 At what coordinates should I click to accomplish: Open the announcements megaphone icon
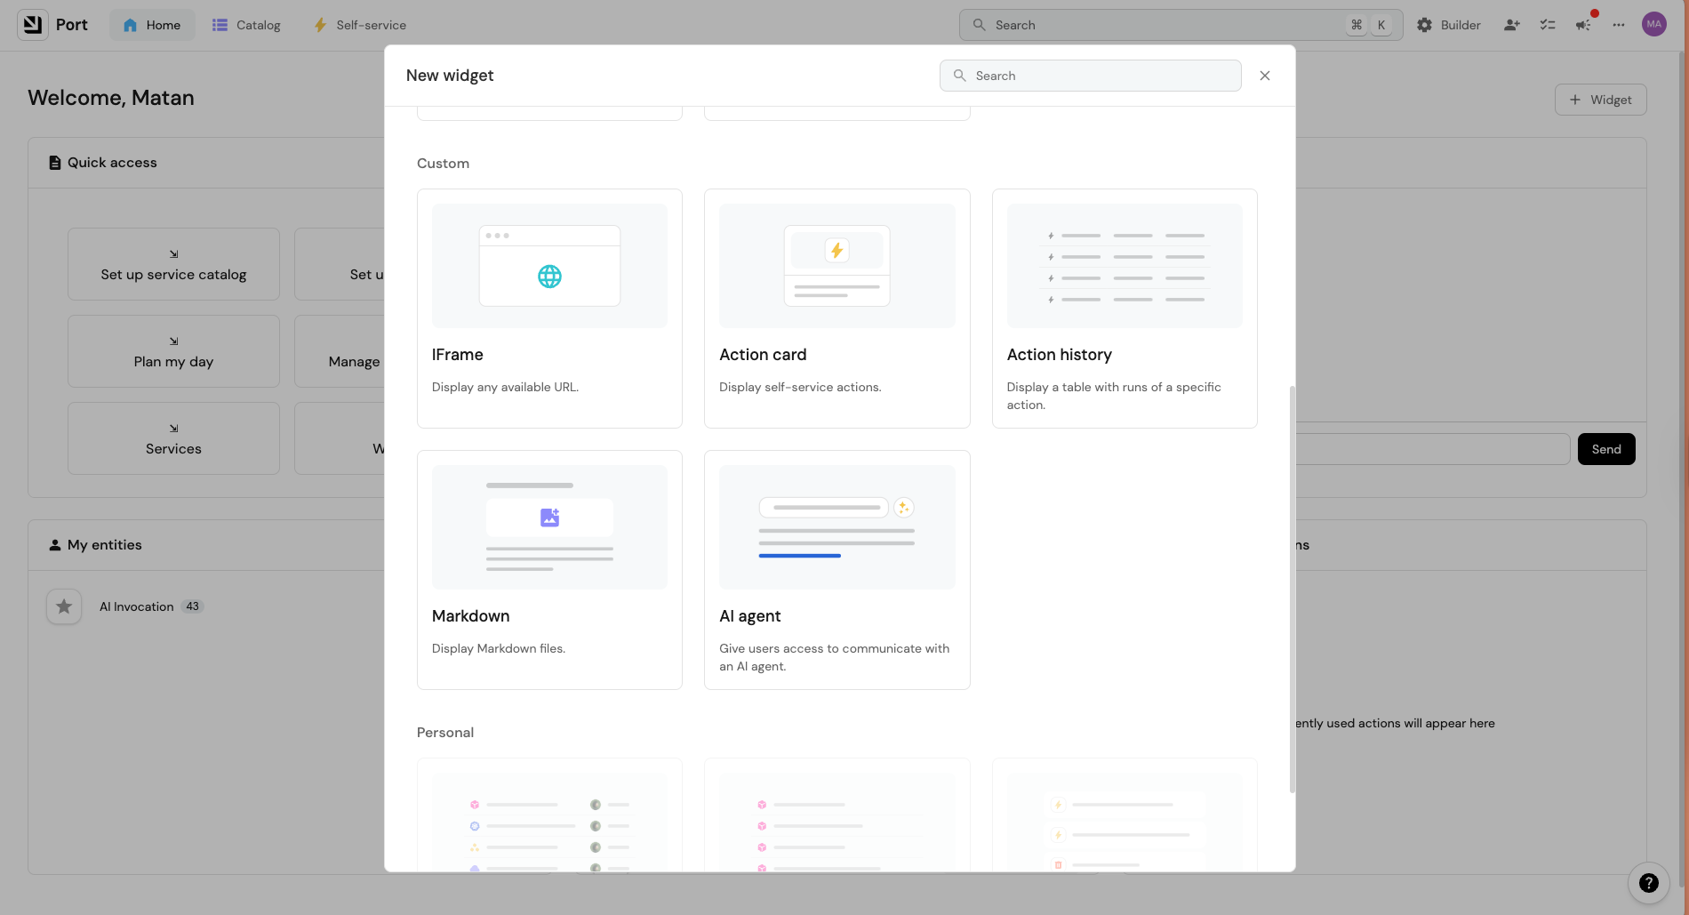[1583, 25]
